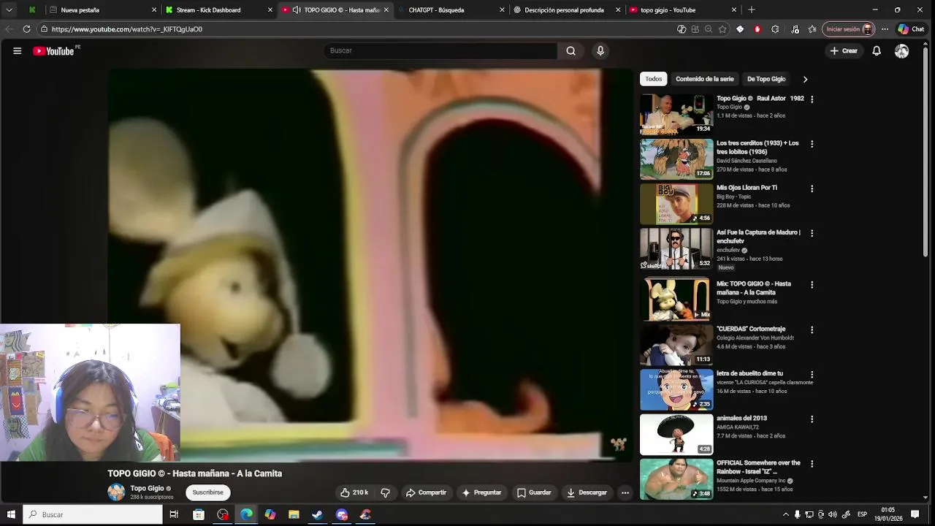The image size is (935, 526).
Task: View site information lock in address bar
Action: click(44, 29)
